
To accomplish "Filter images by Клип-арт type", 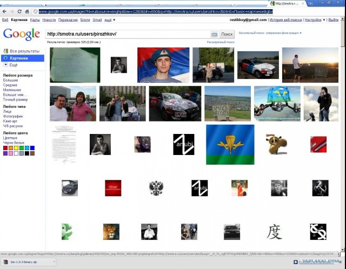I will 10,122.
